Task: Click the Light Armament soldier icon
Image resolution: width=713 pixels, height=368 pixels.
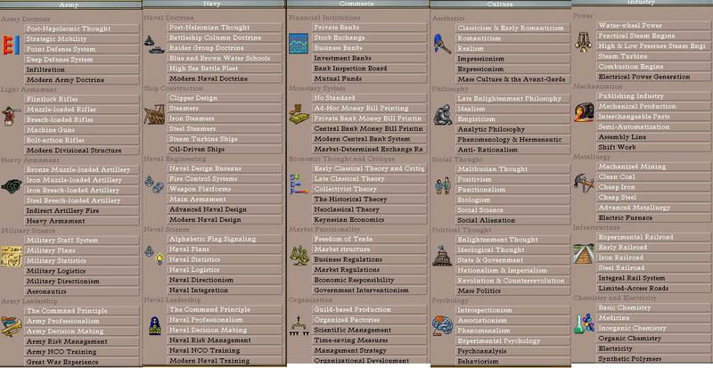Action: (12, 117)
